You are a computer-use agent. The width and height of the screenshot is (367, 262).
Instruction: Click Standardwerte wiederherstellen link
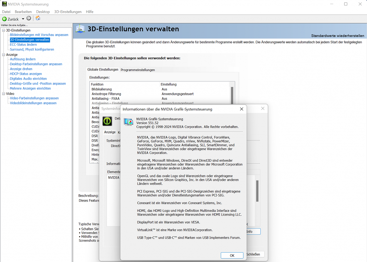338,36
